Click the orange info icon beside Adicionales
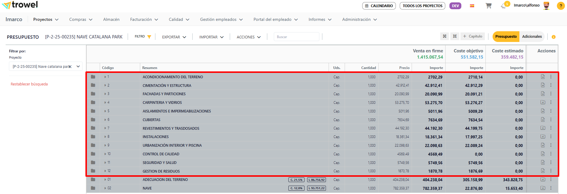The width and height of the screenshot is (567, 194). [554, 37]
